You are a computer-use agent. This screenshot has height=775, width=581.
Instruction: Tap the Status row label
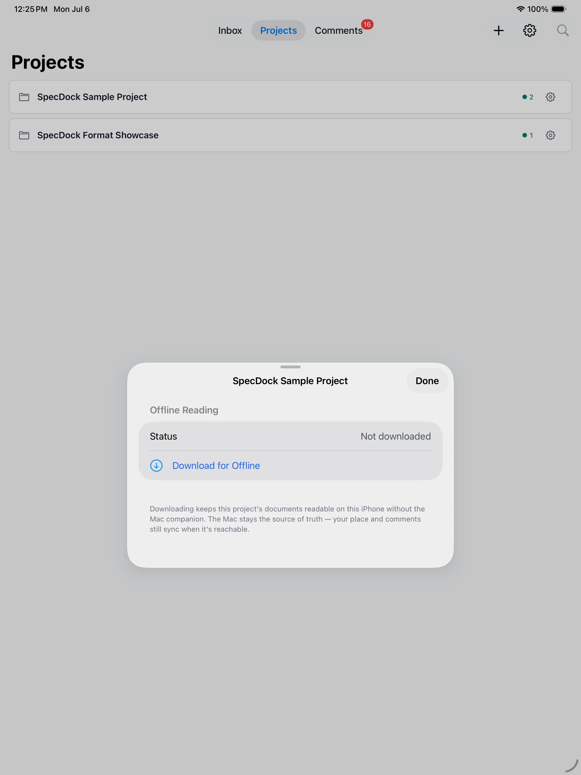(x=163, y=436)
